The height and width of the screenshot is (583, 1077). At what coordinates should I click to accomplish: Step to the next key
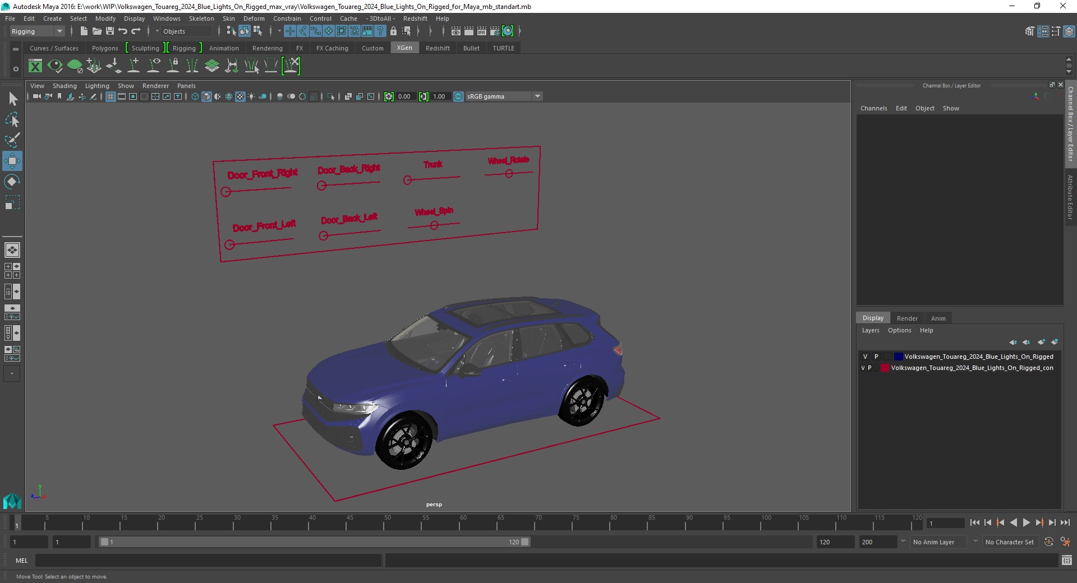pos(1039,522)
